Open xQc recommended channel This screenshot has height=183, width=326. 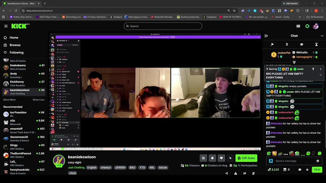coord(24,122)
